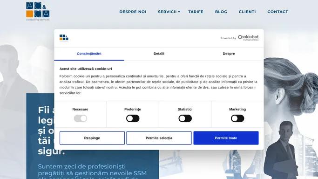
Task: Click the small logo in cookie dialog header
Action: pos(64,38)
